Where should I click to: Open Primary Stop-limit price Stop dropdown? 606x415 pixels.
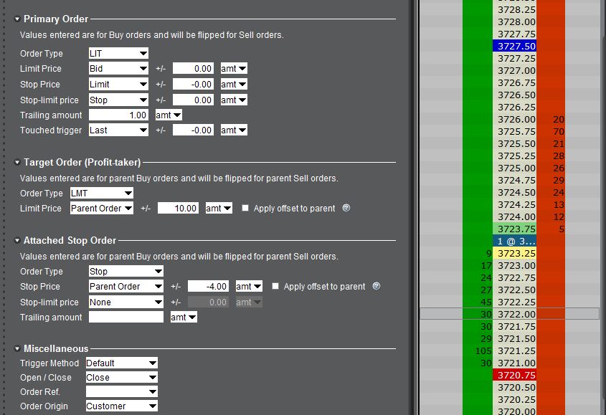click(x=118, y=100)
